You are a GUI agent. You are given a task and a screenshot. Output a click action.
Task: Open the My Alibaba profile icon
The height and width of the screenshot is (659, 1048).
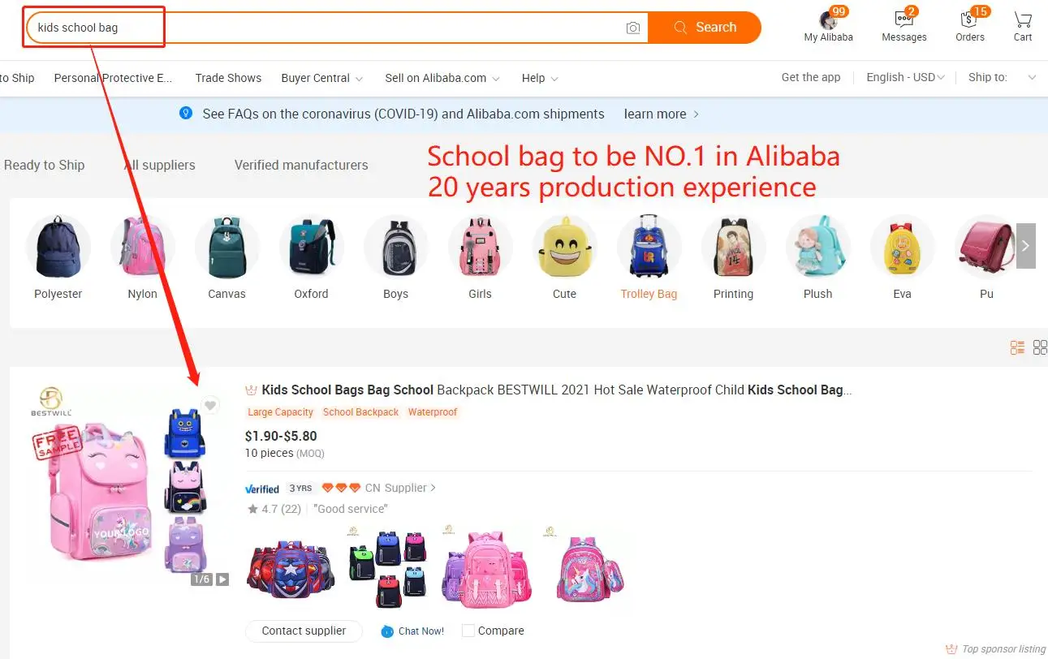point(829,20)
